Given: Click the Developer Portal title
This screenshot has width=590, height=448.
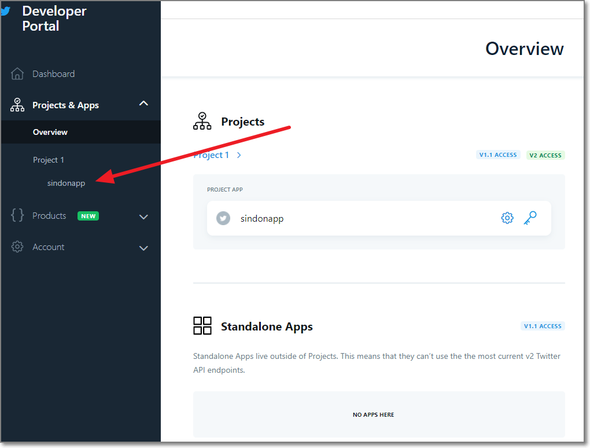Looking at the screenshot, I should tap(54, 19).
